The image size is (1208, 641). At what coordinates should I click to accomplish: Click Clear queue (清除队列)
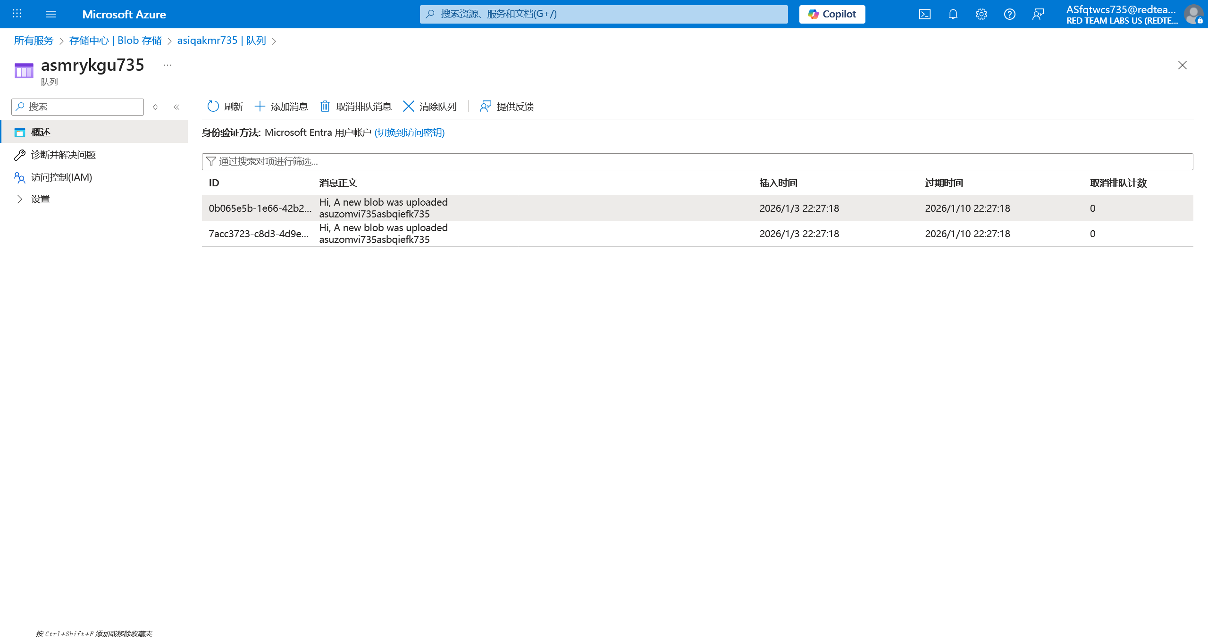[430, 107]
